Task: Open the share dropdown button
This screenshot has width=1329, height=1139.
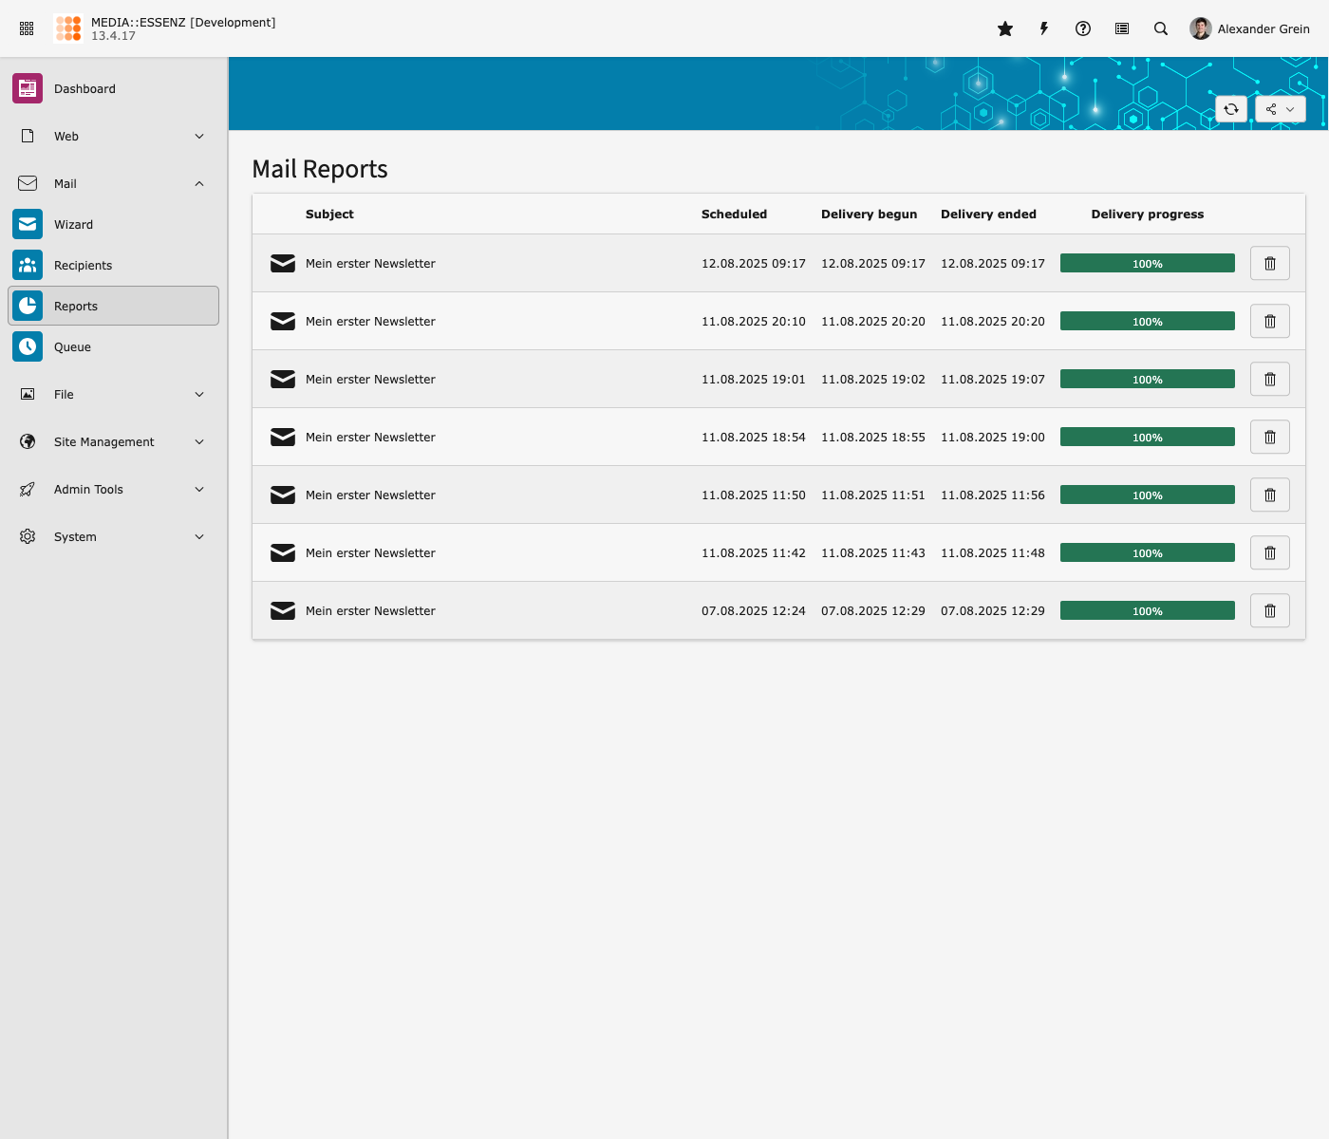Action: pyautogui.click(x=1280, y=109)
